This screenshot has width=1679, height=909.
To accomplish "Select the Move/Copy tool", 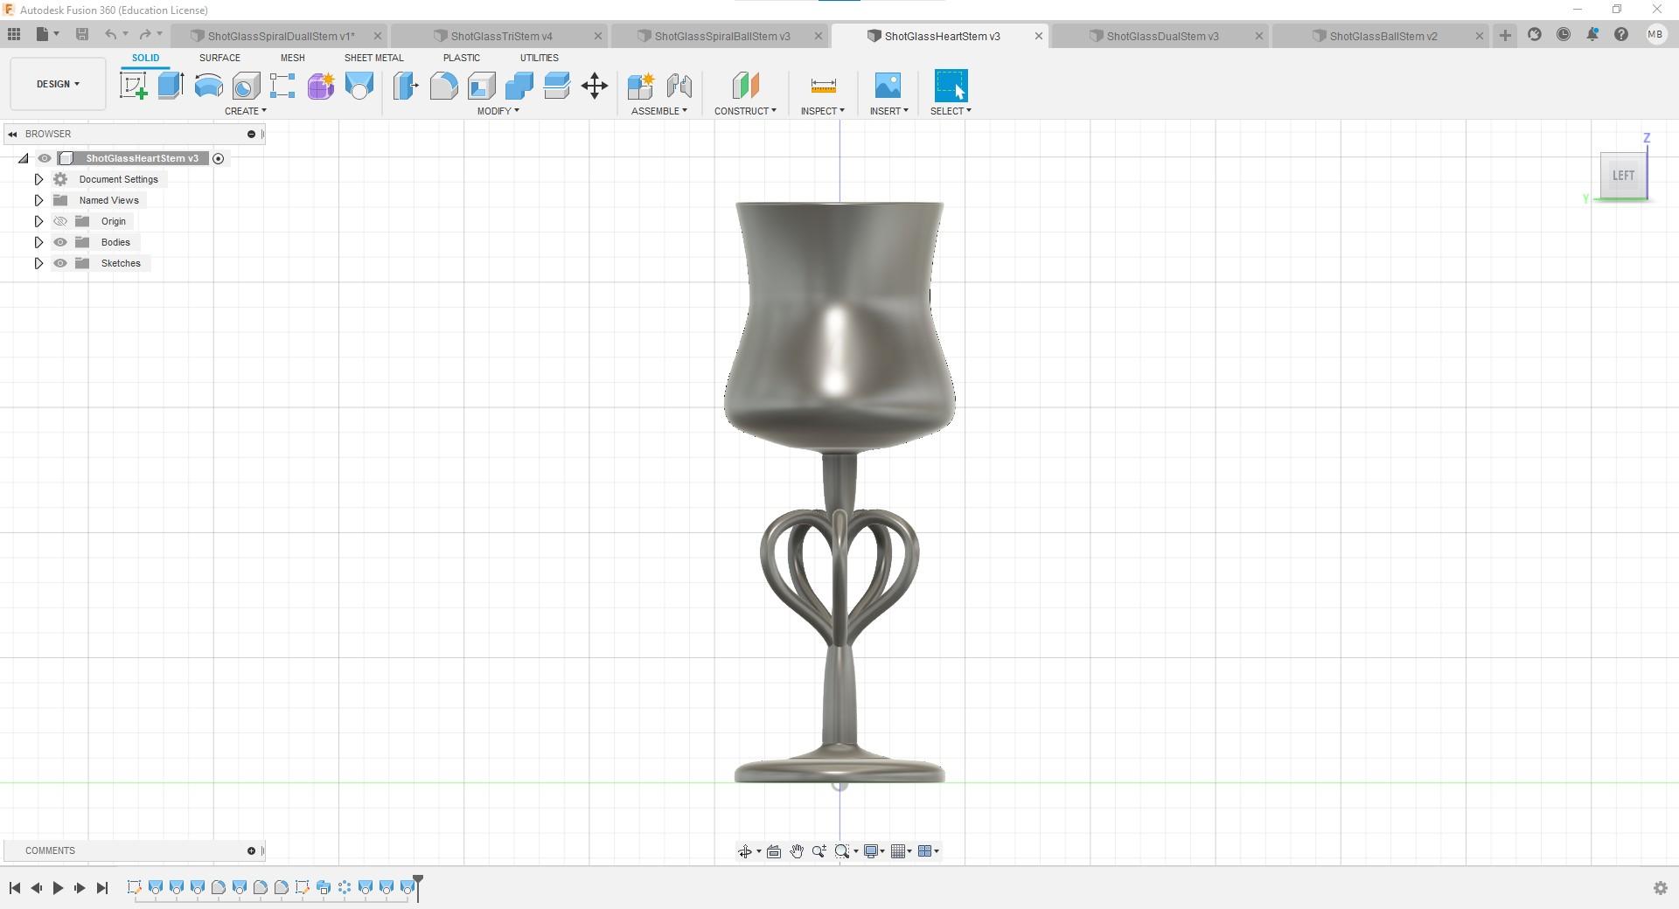I will pyautogui.click(x=595, y=86).
